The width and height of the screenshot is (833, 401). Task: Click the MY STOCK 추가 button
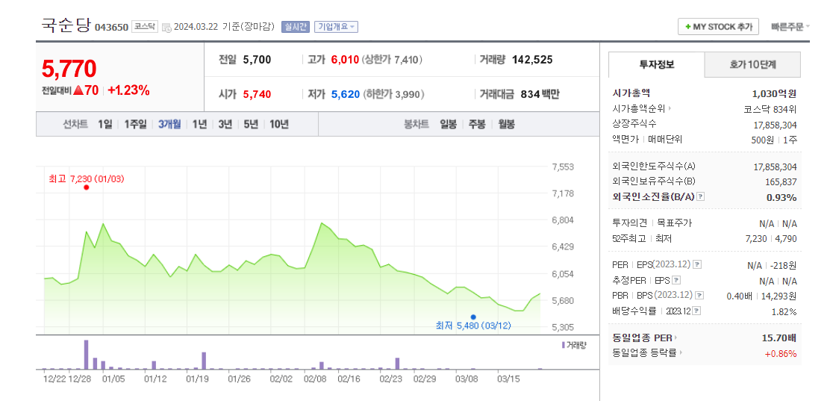(718, 27)
